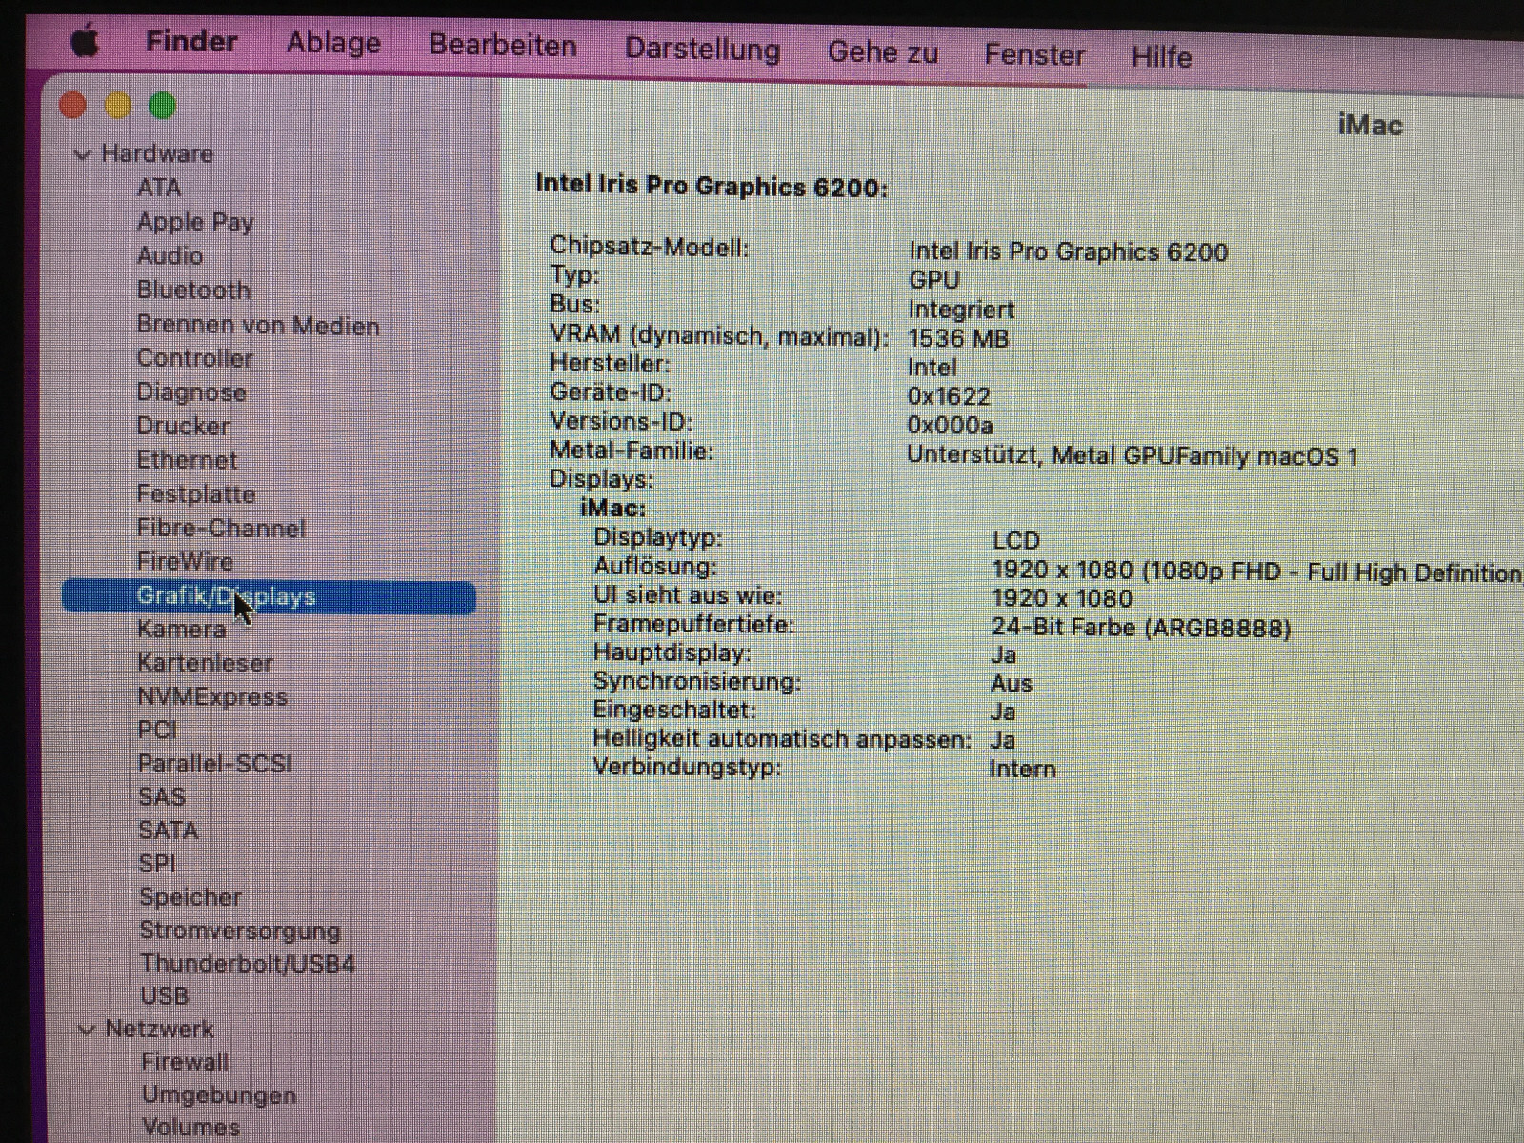
Task: Open the Ablage menu
Action: click(333, 43)
